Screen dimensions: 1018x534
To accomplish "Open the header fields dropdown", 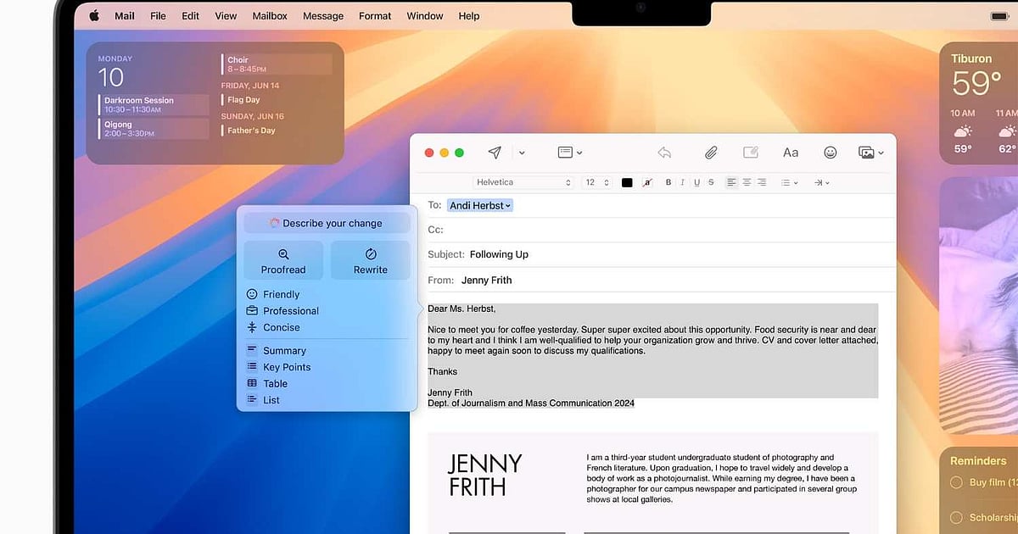I will 569,153.
